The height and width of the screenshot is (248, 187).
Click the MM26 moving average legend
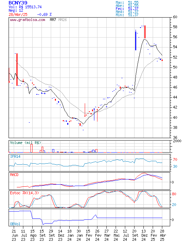click(x=62, y=20)
